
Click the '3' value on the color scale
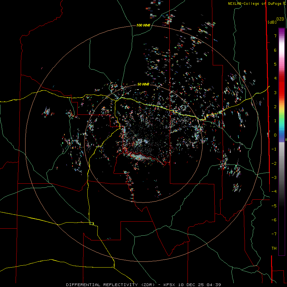coord(275,92)
